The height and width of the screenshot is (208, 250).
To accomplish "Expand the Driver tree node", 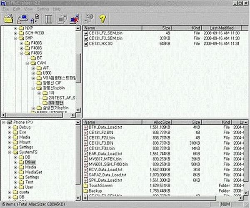I will coord(15,162).
